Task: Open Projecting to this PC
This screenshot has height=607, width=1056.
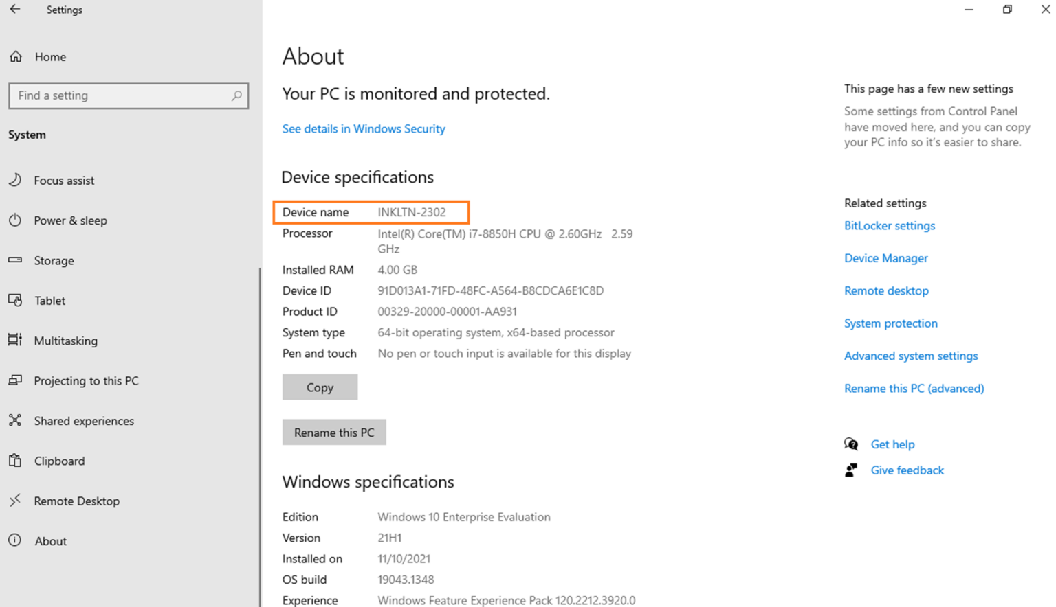Action: click(x=16, y=380)
